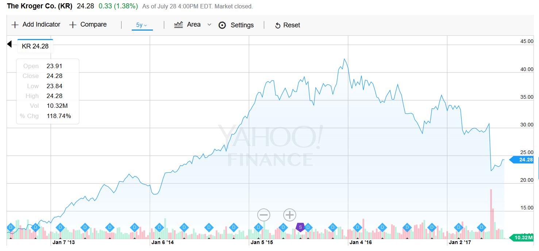Select the KR 24.28 ticker tab
The image size is (539, 251).
[x=35, y=46]
